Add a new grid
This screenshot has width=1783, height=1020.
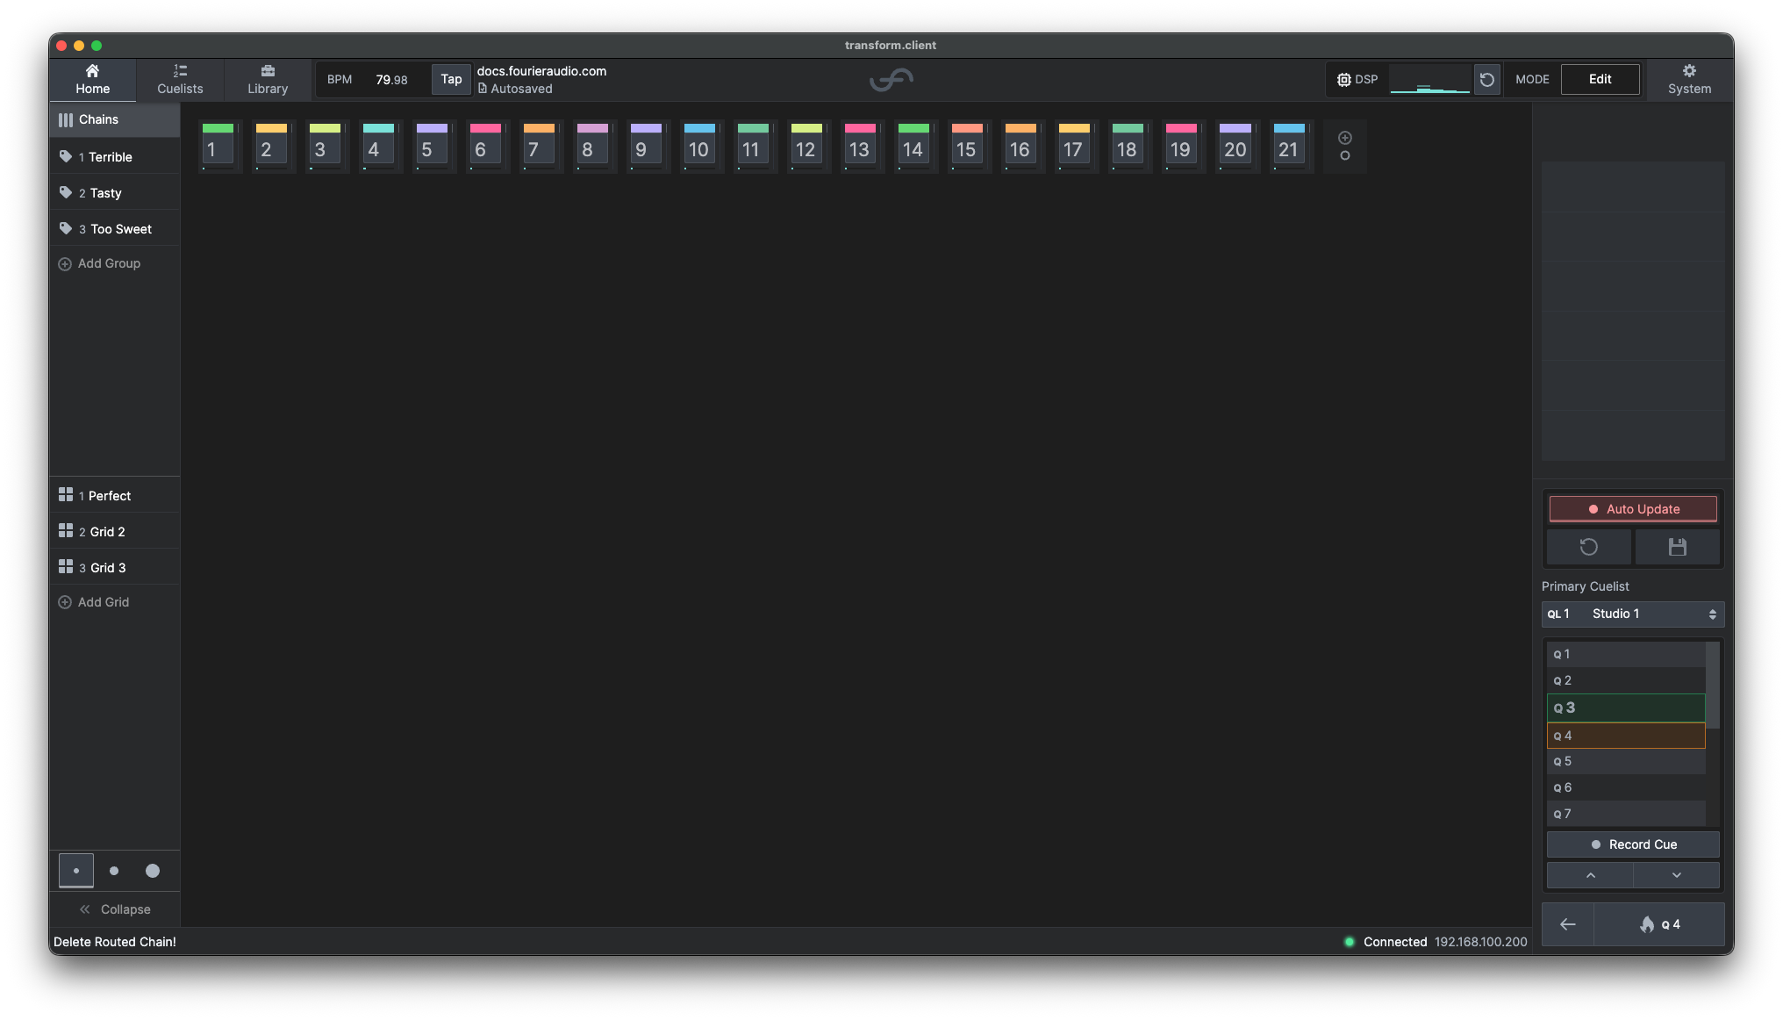pos(94,602)
